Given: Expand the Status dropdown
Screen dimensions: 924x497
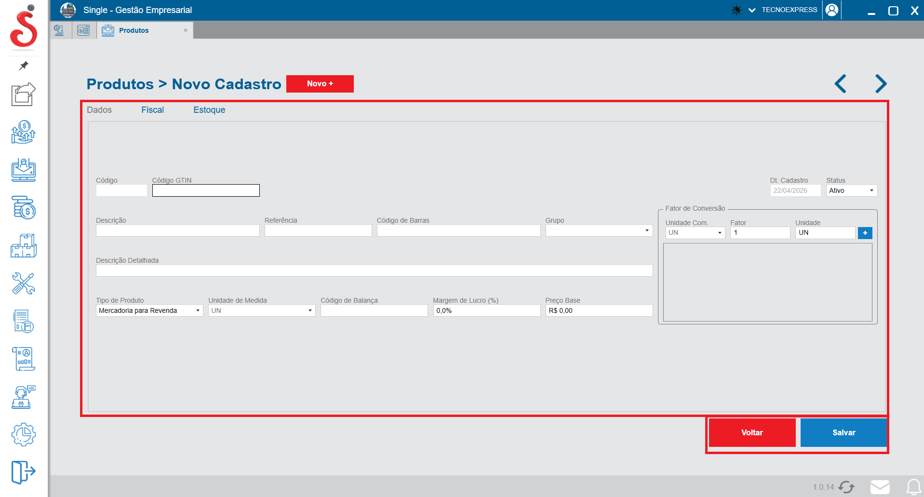Looking at the screenshot, I should (x=852, y=190).
